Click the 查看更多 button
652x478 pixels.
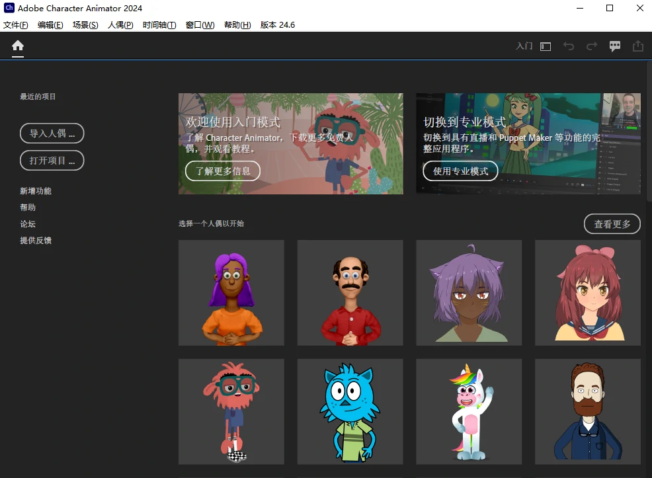click(612, 224)
